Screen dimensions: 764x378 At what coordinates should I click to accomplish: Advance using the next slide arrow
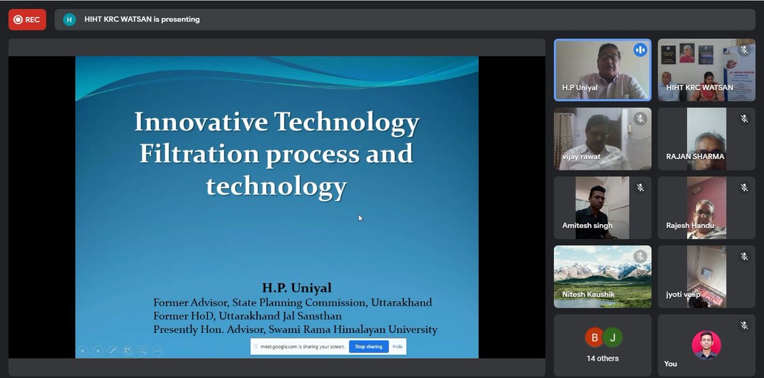(97, 351)
